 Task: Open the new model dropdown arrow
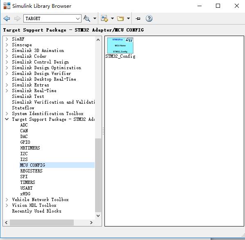(112, 18)
